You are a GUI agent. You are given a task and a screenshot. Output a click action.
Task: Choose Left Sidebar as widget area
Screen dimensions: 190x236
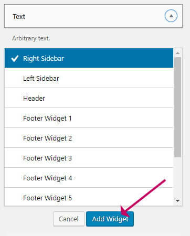(x=89, y=78)
